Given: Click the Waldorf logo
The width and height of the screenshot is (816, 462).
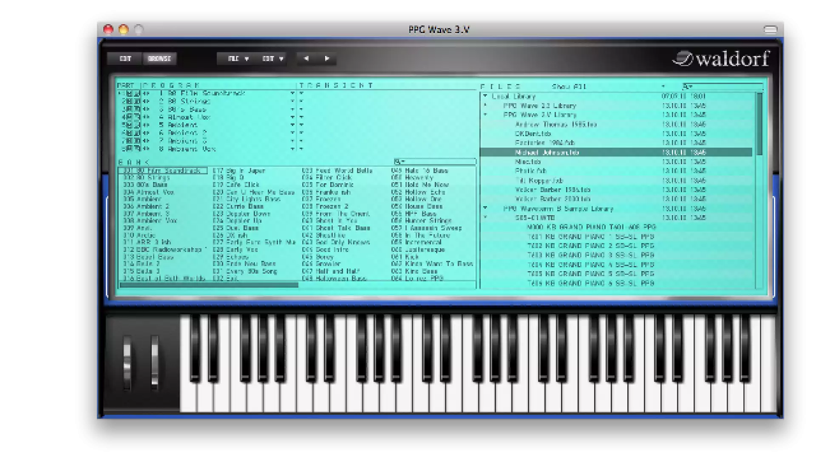Looking at the screenshot, I should tap(721, 59).
